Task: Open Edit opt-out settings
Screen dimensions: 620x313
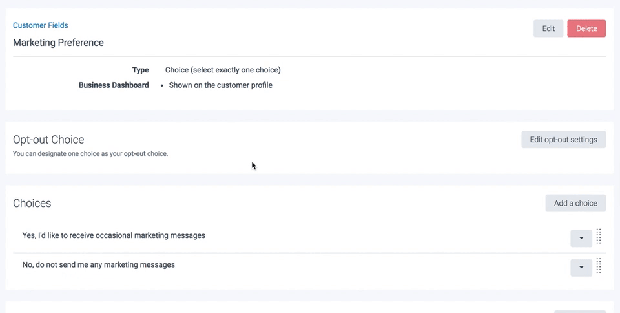Action: click(x=563, y=140)
